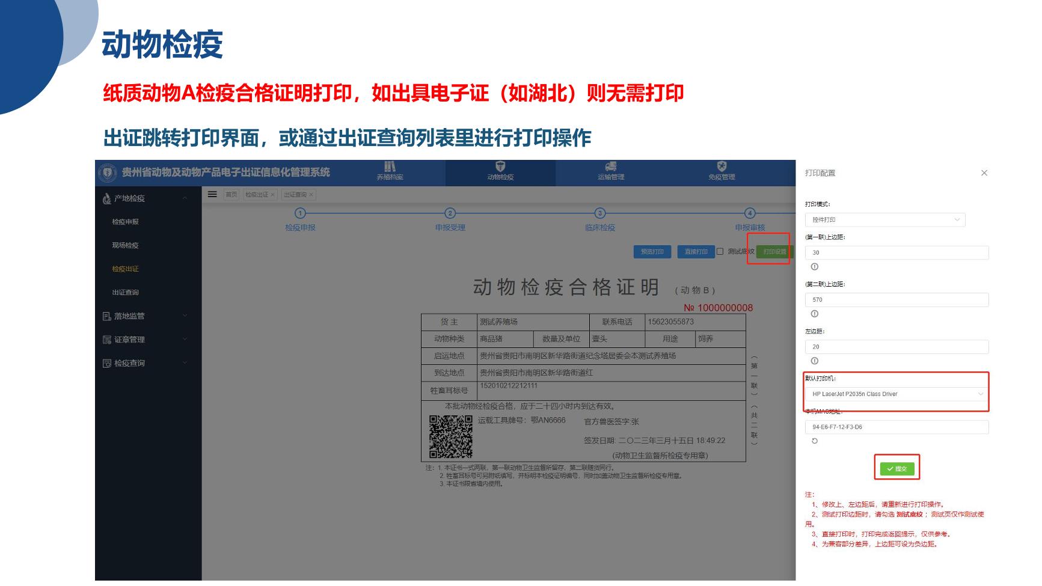Open the 养殖档案 module icon
Screen dimensions: 1042x586
click(390, 166)
